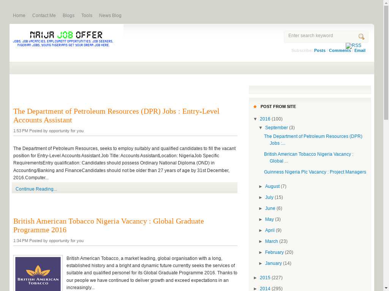Expand the 2014 archive year
Image resolution: width=389 pixels, height=291 pixels.
256,289
